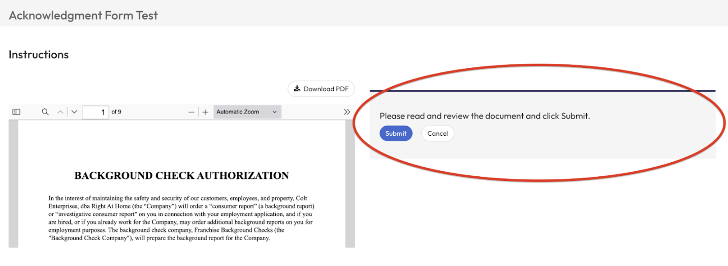Open the Automatic Zoom dropdown
The height and width of the screenshot is (266, 728).
[x=247, y=112]
